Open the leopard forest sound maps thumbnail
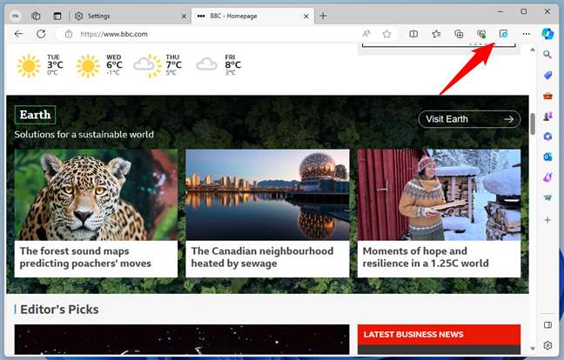The image size is (564, 360). click(x=96, y=194)
